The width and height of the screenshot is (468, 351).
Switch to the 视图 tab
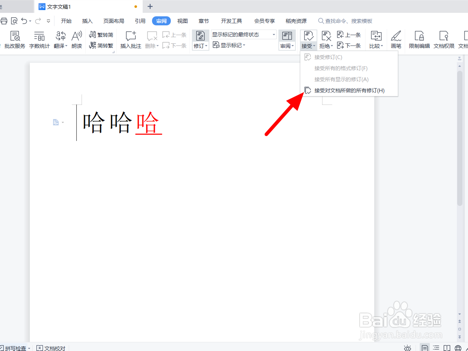pos(183,21)
